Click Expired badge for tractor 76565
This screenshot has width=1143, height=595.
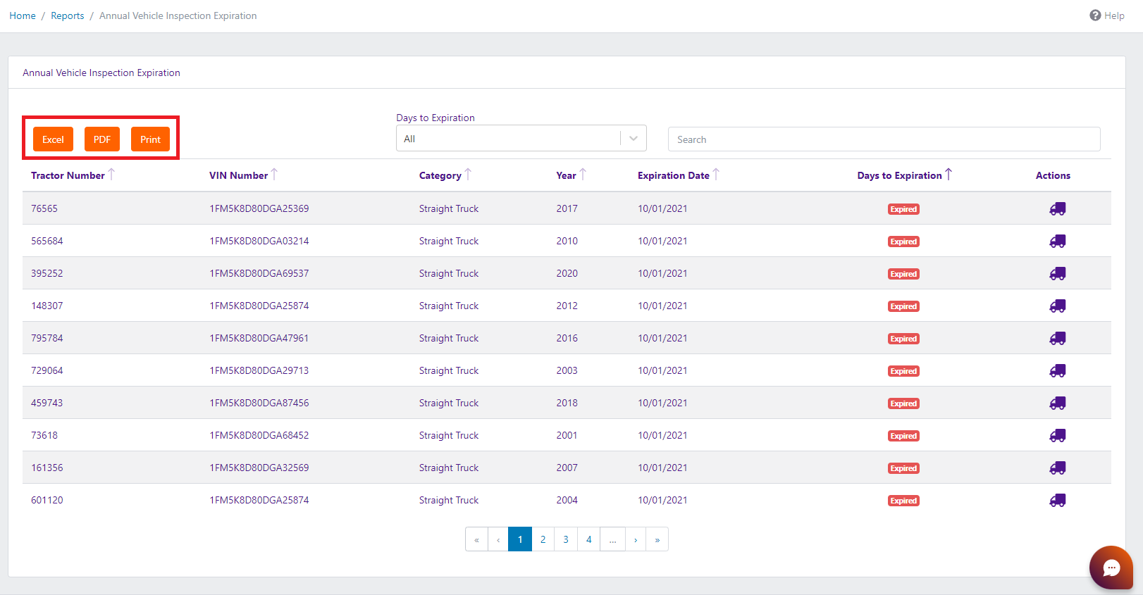(903, 209)
